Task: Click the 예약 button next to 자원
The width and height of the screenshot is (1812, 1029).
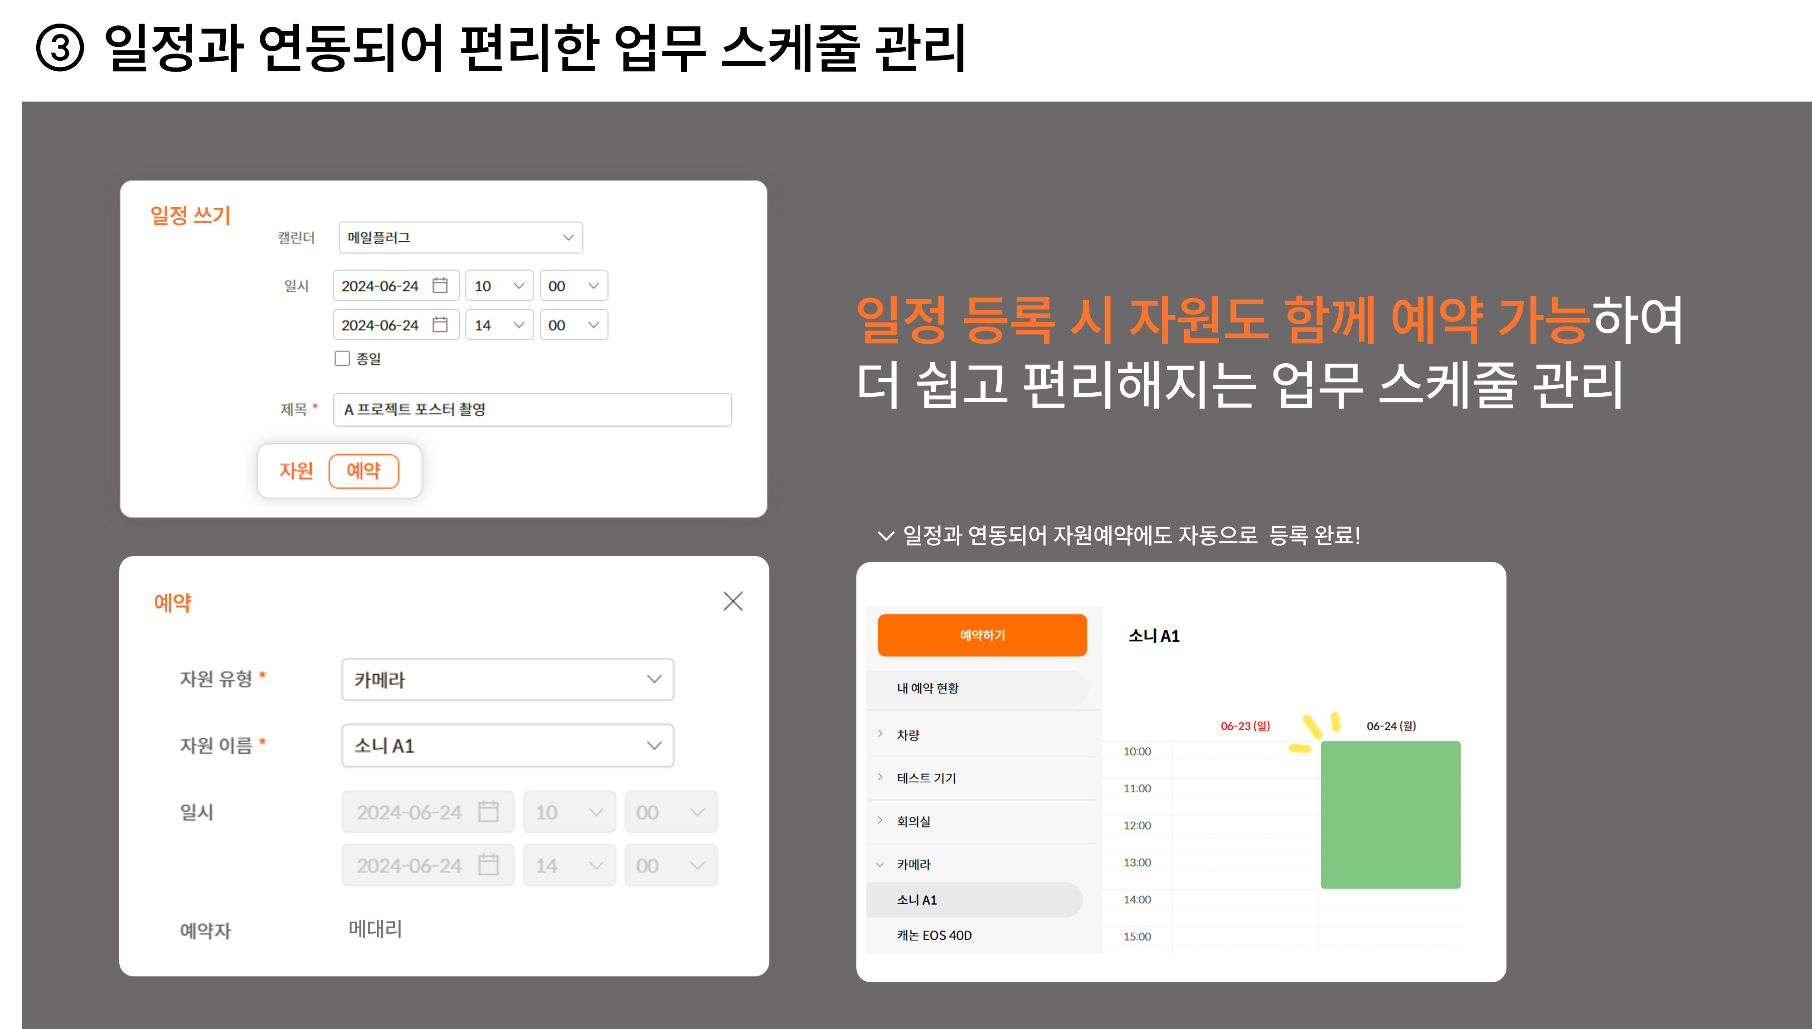Action: coord(364,471)
